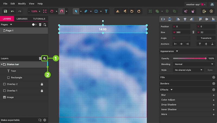
Task: Switch to the Libraries tab
Action: click(x=22, y=19)
